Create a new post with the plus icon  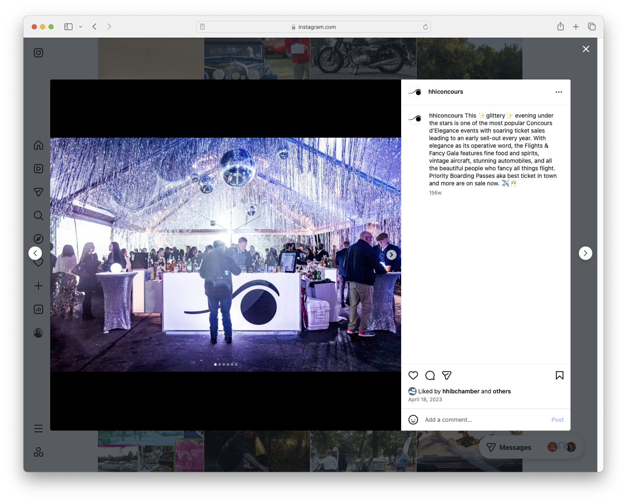[x=38, y=286]
